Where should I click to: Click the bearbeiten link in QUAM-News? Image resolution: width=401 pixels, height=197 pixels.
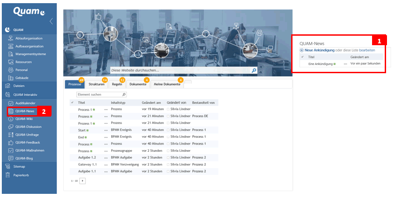pyautogui.click(x=367, y=50)
